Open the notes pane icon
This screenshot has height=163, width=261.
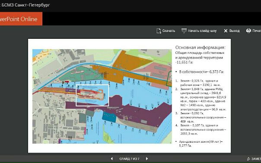tap(248, 159)
